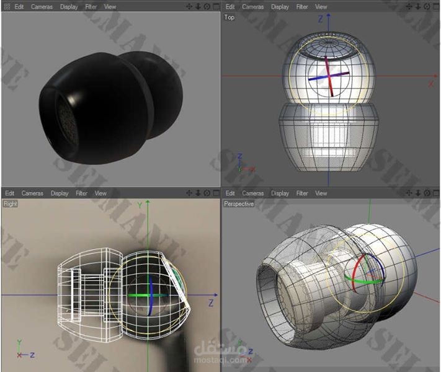Click the grip handle icon left of the rendered viewport's Edit menu

[7, 7]
